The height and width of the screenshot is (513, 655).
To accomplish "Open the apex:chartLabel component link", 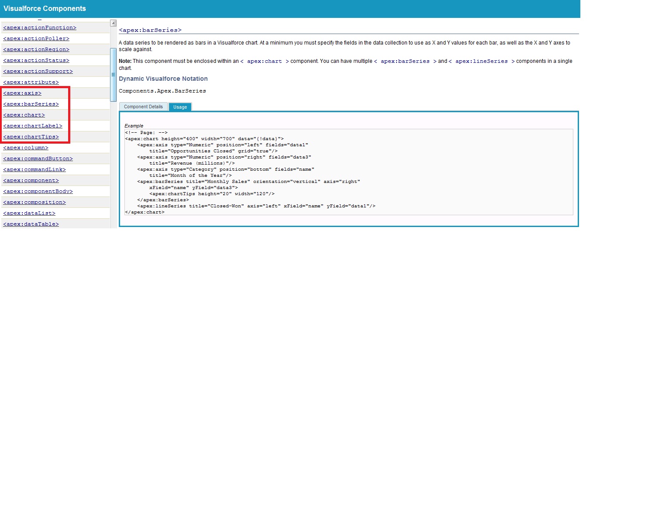I will [33, 126].
